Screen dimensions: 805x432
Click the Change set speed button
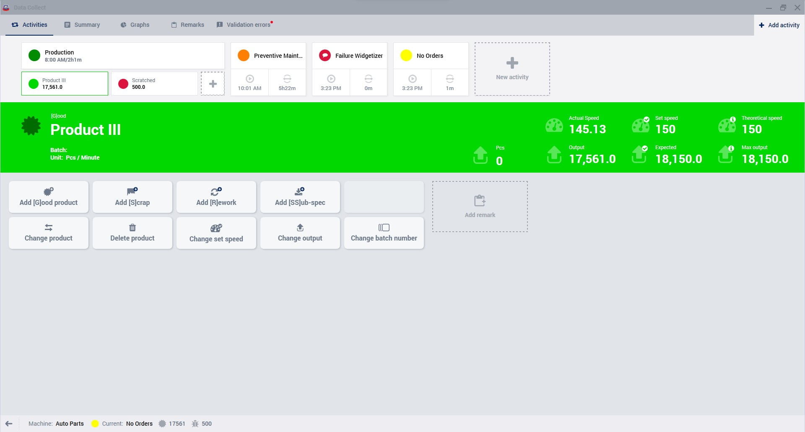(216, 233)
